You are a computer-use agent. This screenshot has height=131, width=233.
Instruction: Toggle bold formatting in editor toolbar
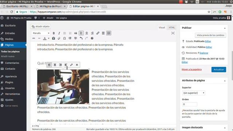click(x=54, y=33)
